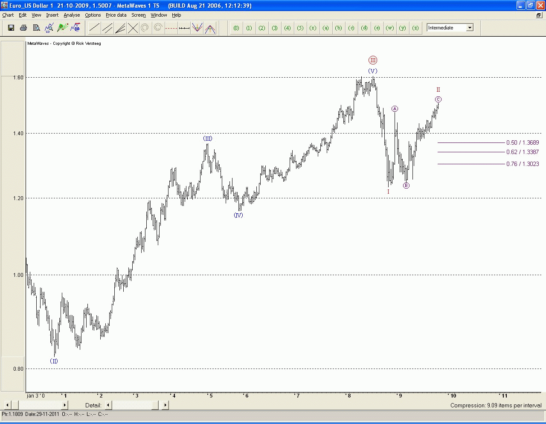Open the Intermediate wave degree dropdown
The width and height of the screenshot is (546, 424).
click(470, 28)
